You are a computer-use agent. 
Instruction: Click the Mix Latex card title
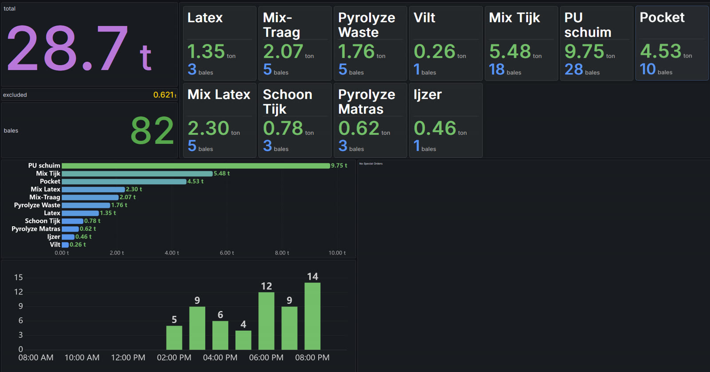(219, 94)
